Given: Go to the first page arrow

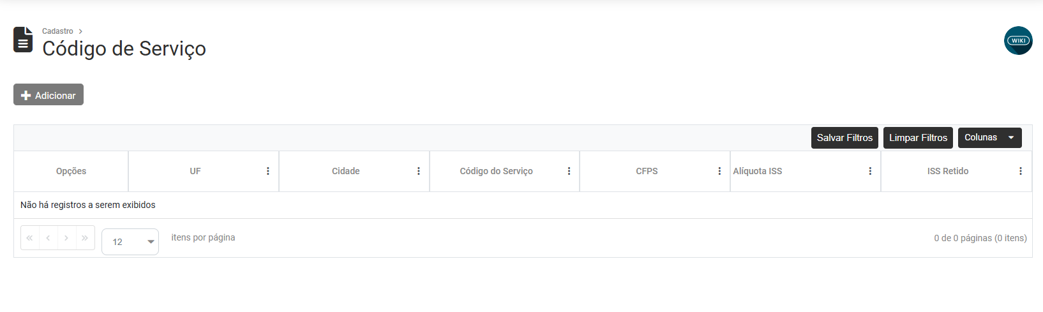Looking at the screenshot, I should tap(29, 238).
